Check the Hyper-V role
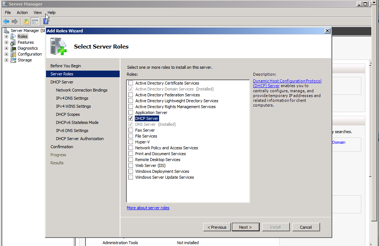 tap(130, 142)
